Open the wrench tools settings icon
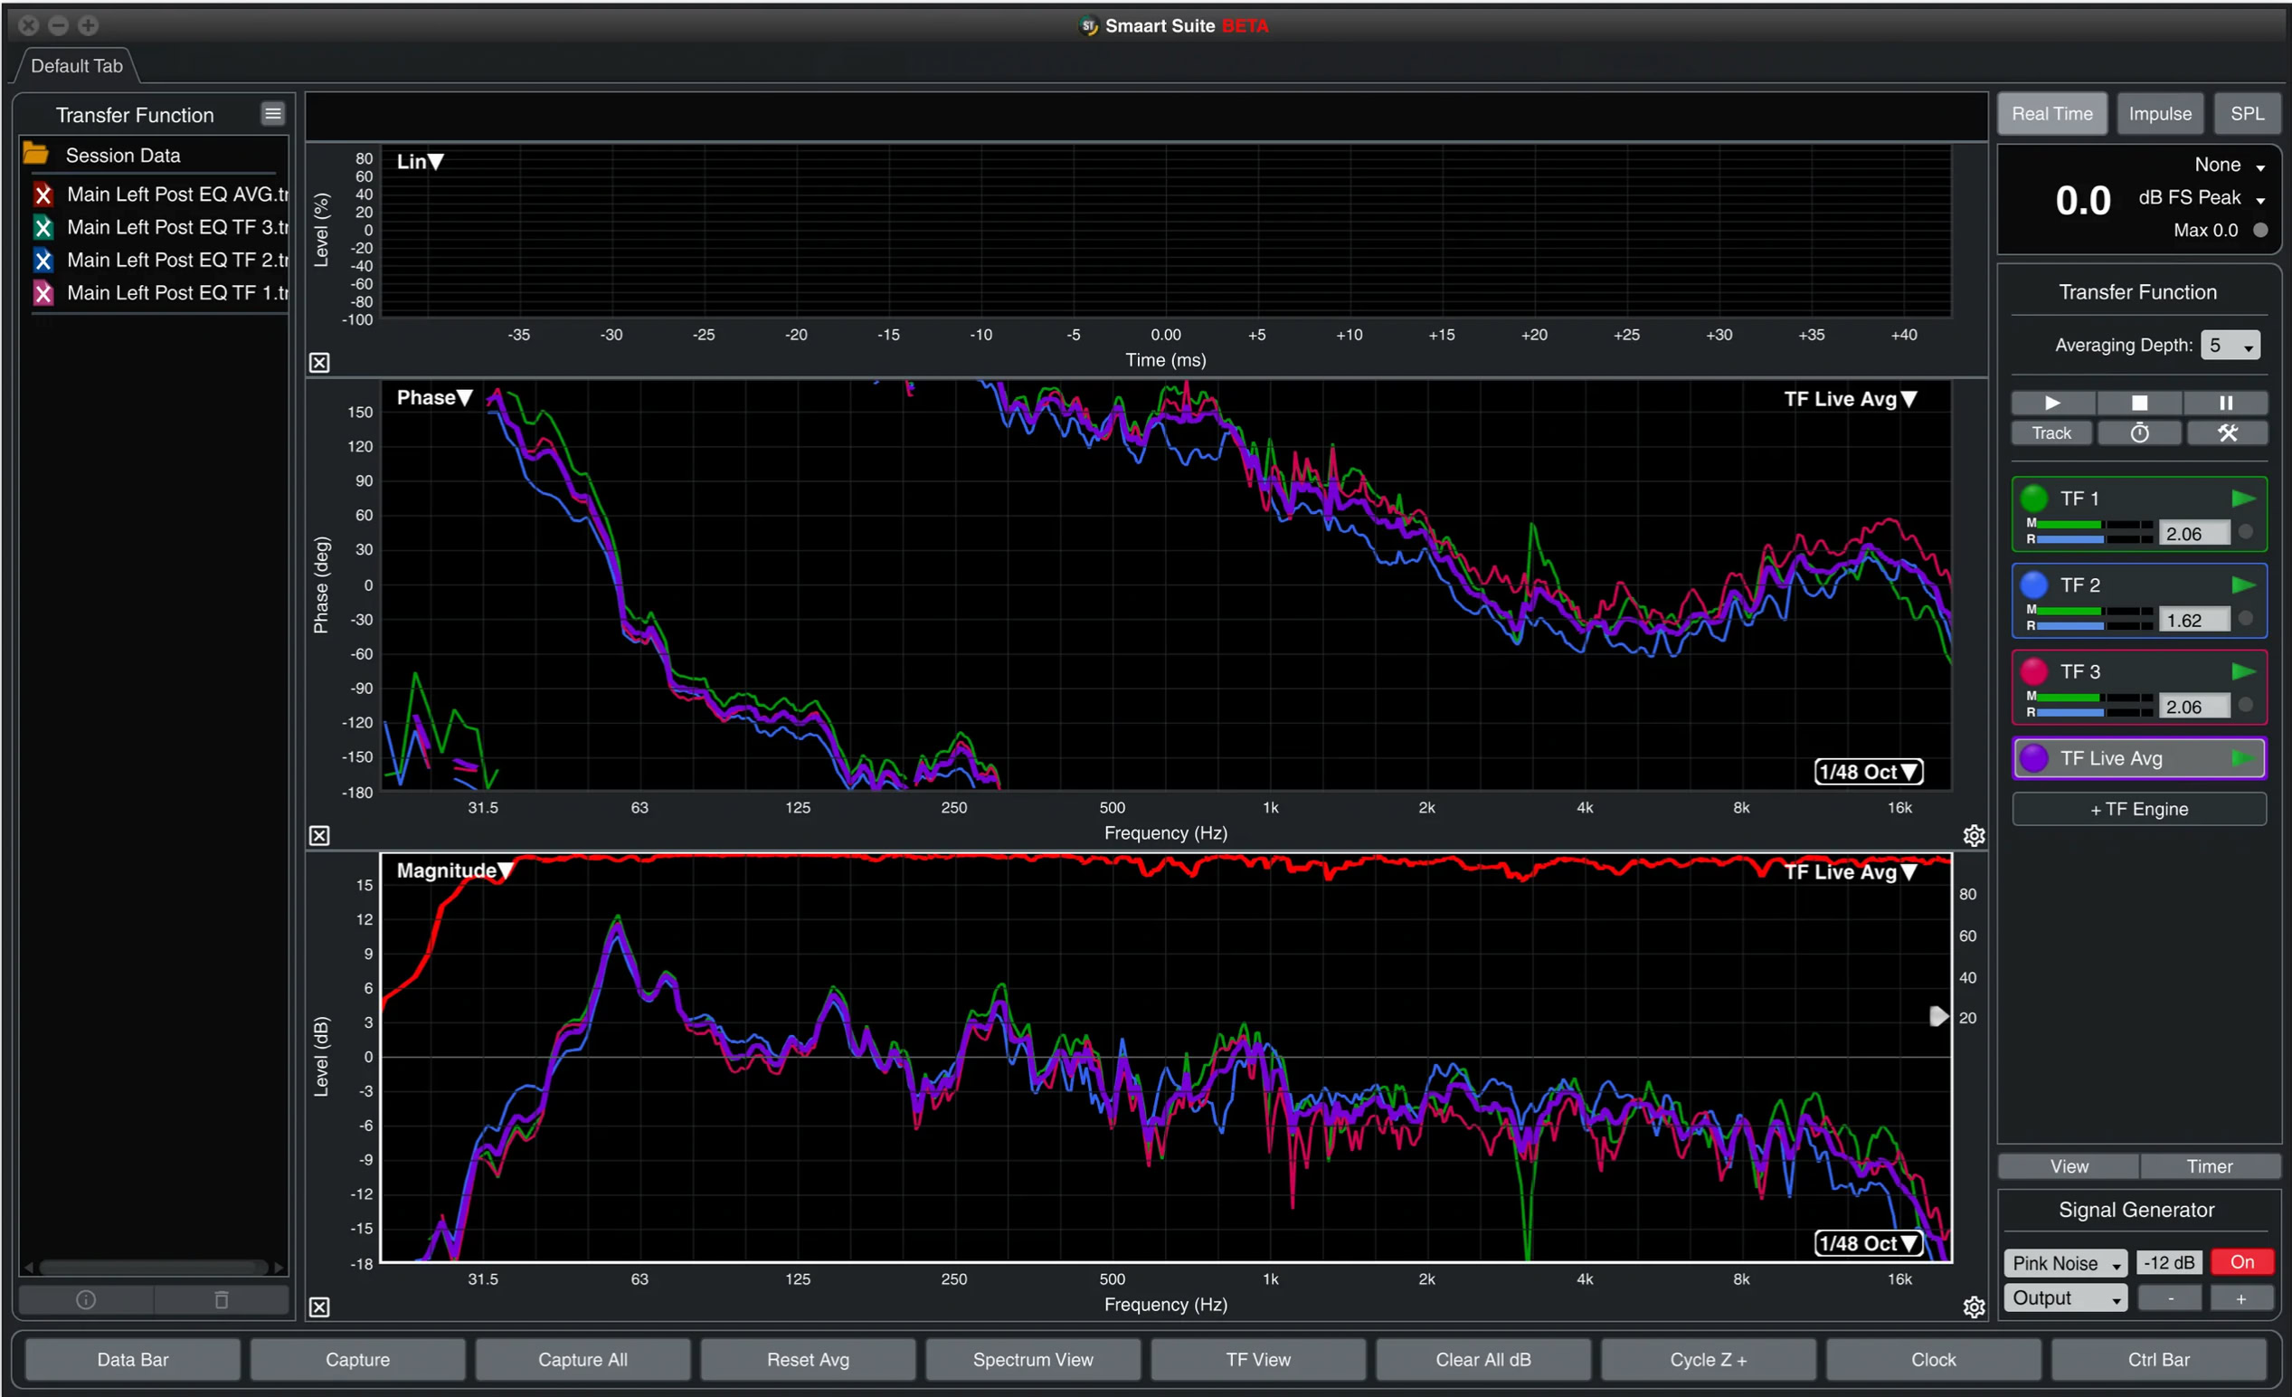This screenshot has width=2292, height=1397. pyautogui.click(x=2226, y=432)
